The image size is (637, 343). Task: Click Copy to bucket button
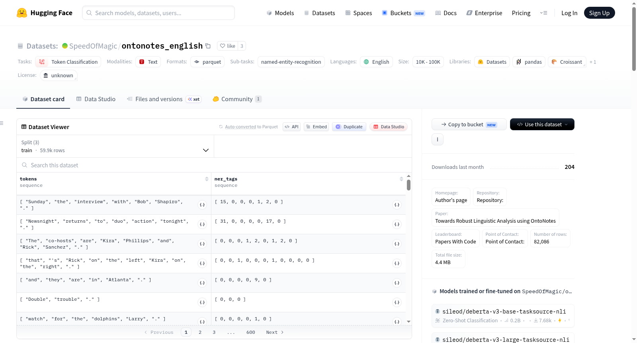click(469, 124)
